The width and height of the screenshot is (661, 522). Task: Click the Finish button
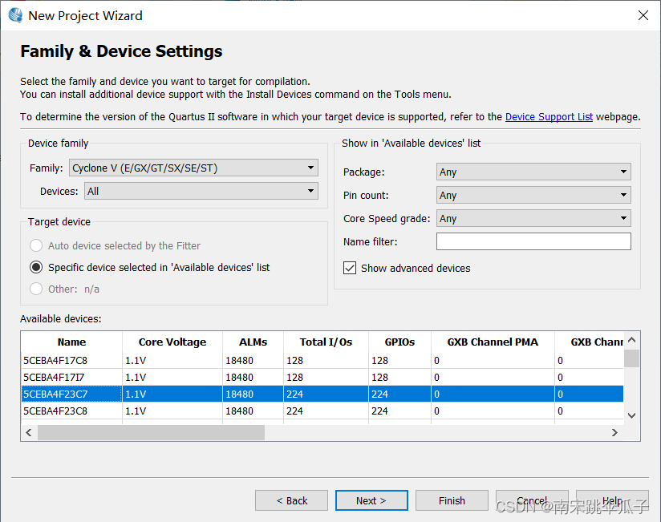[x=452, y=500]
